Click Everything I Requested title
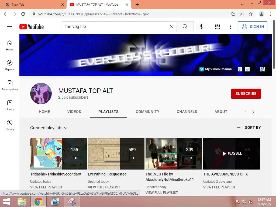The image size is (276, 207). 107,174
